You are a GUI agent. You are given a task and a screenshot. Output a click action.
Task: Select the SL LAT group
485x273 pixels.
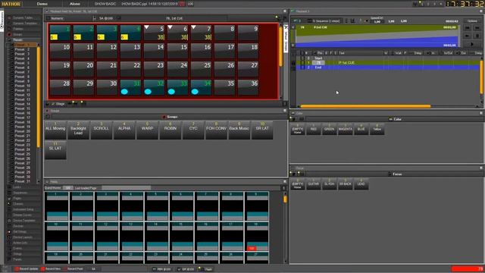click(55, 150)
